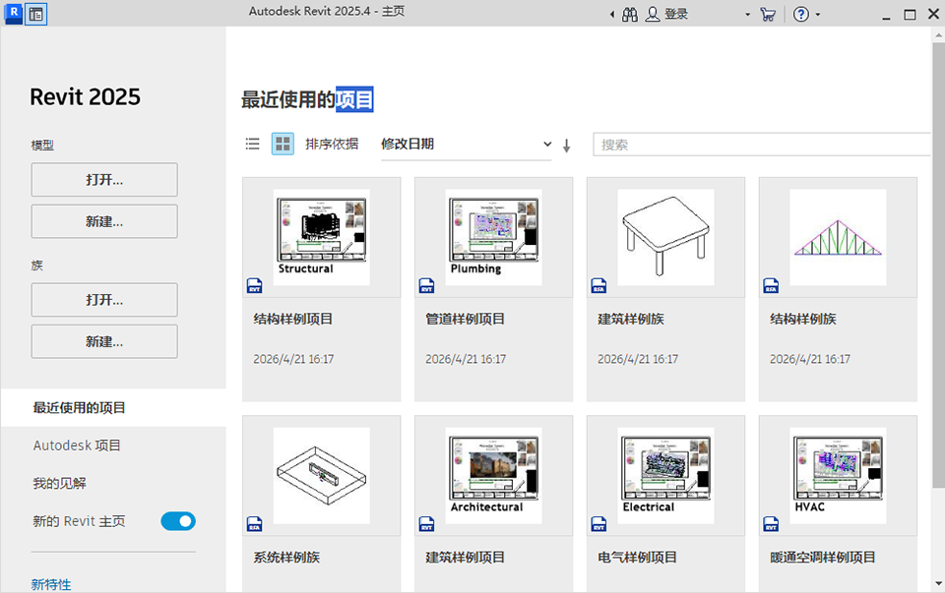Open the Architectural project thumbnail
Viewport: 945px width, 593px height.
(x=493, y=476)
